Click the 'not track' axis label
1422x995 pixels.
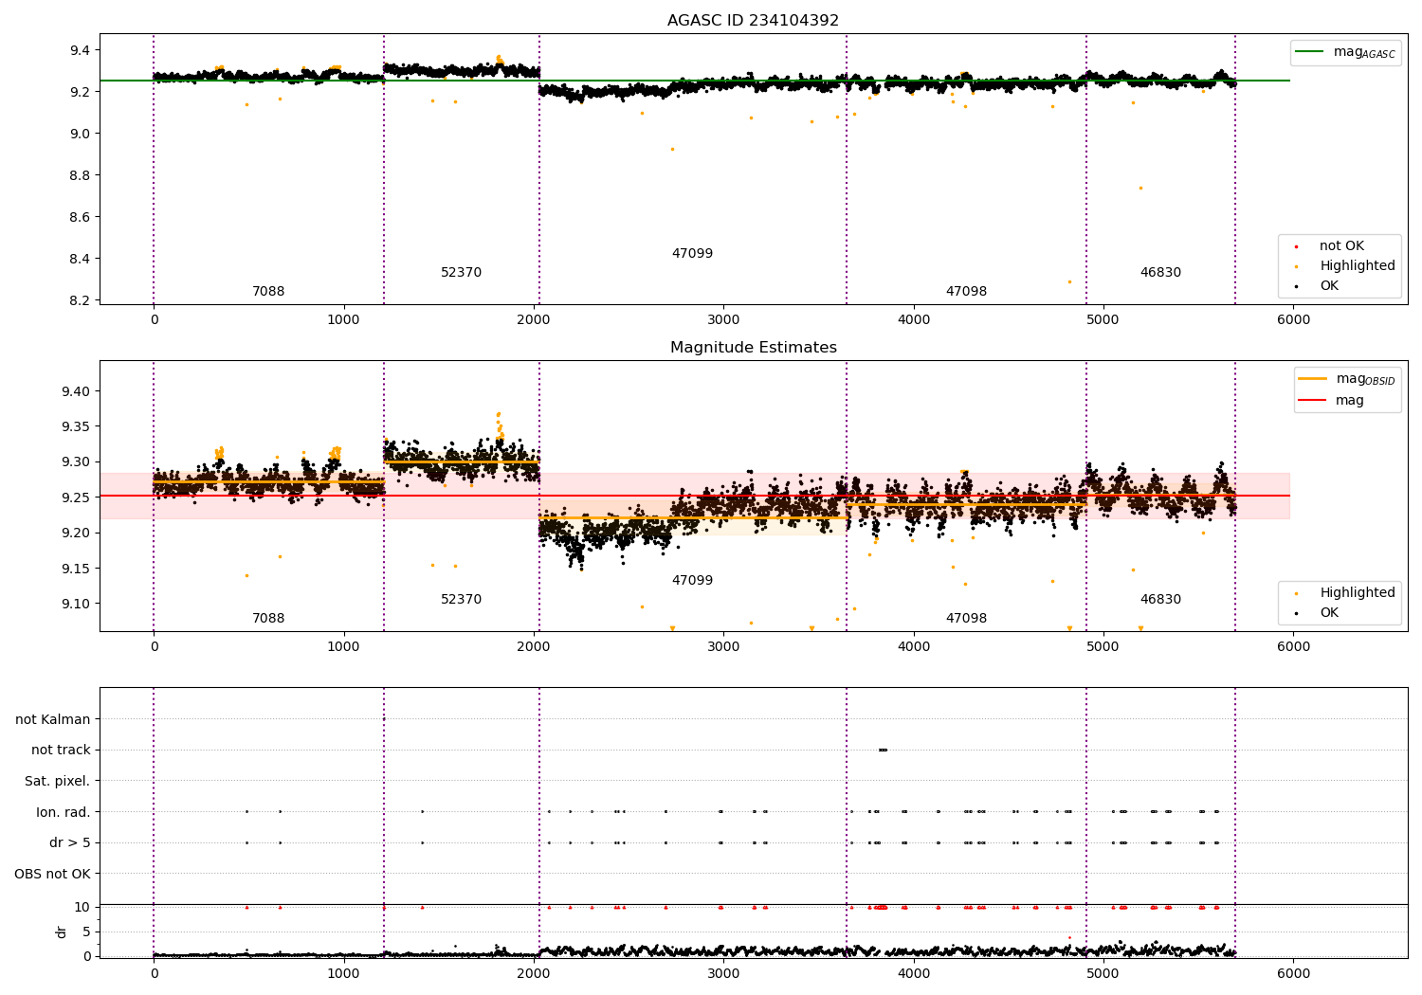click(x=61, y=751)
